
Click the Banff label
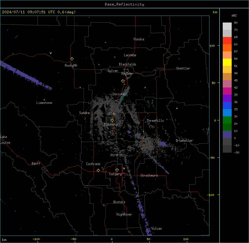pos(36,164)
